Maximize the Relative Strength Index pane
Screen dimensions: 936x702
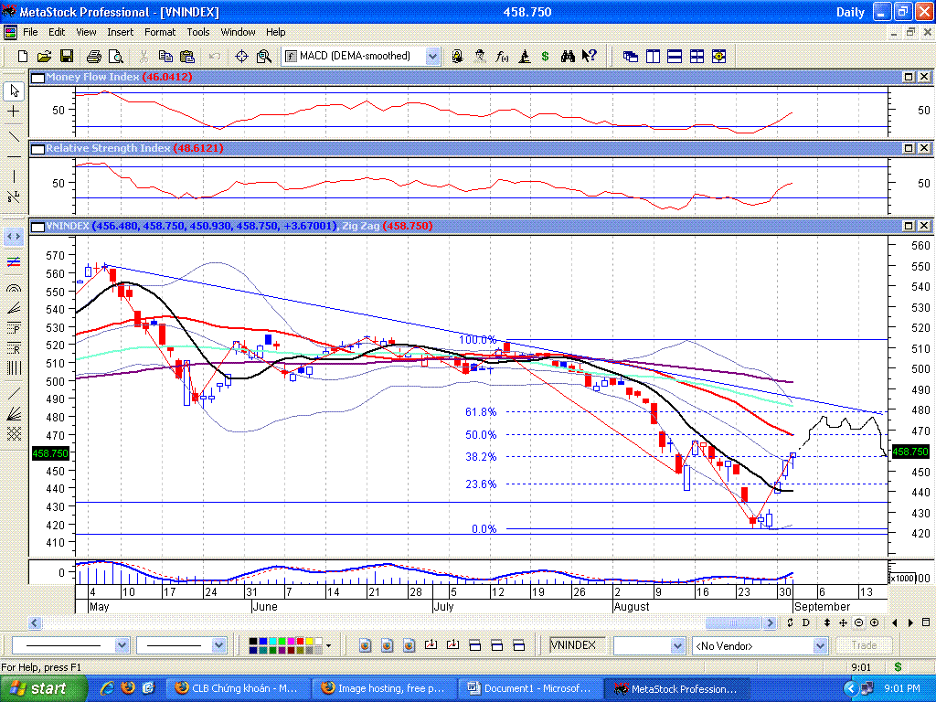pos(909,148)
